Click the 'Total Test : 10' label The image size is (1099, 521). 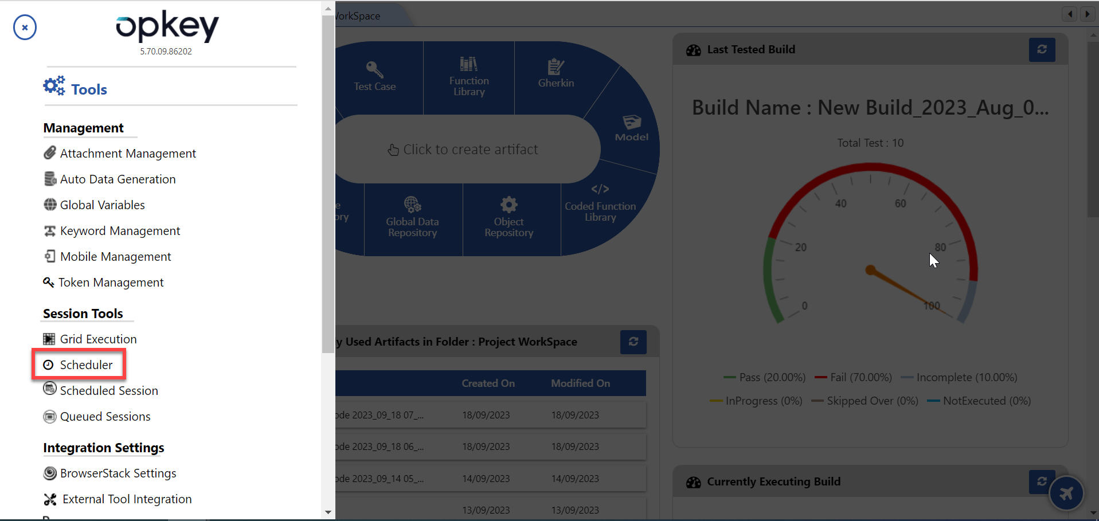(870, 143)
